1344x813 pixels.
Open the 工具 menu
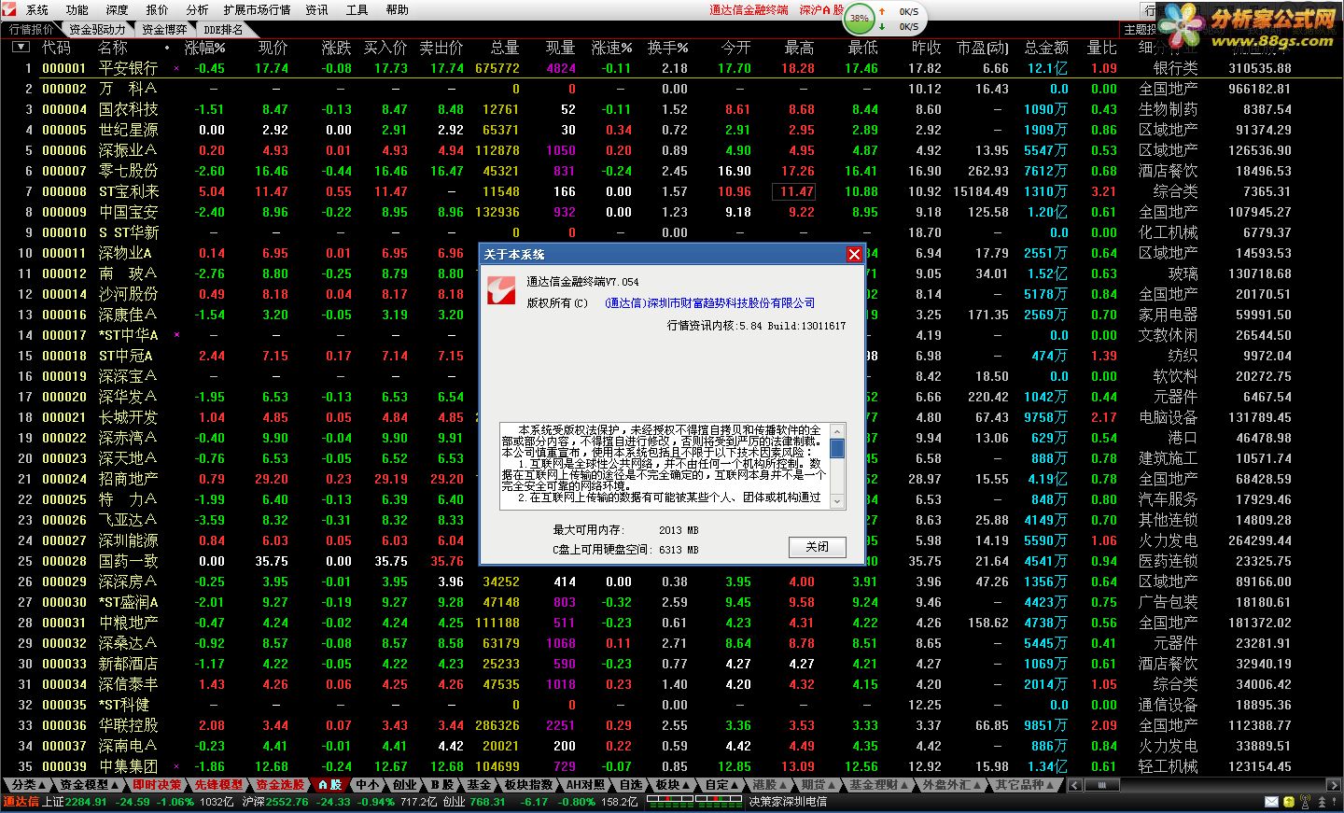point(357,9)
